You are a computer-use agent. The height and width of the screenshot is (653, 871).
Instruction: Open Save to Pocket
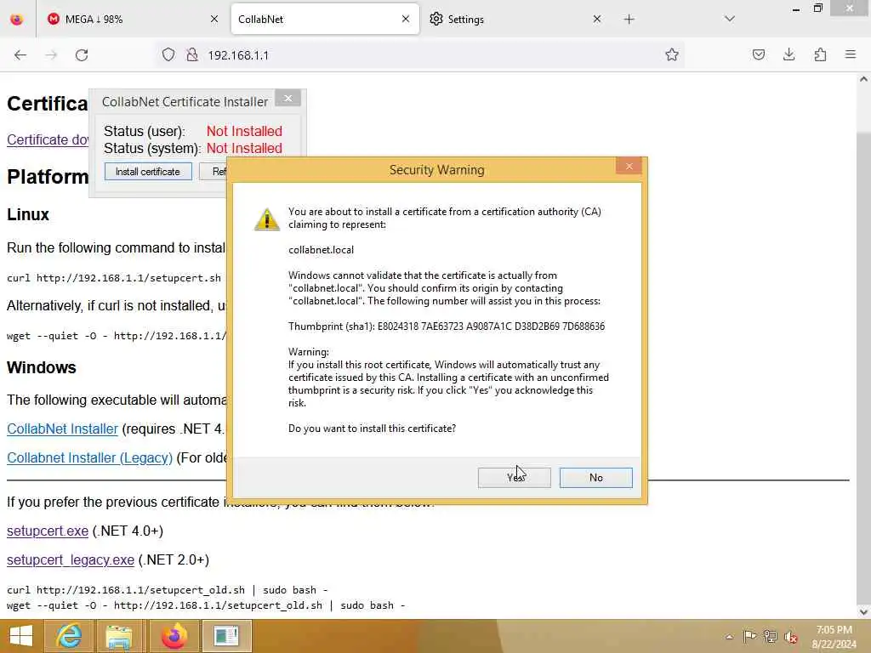click(x=759, y=55)
